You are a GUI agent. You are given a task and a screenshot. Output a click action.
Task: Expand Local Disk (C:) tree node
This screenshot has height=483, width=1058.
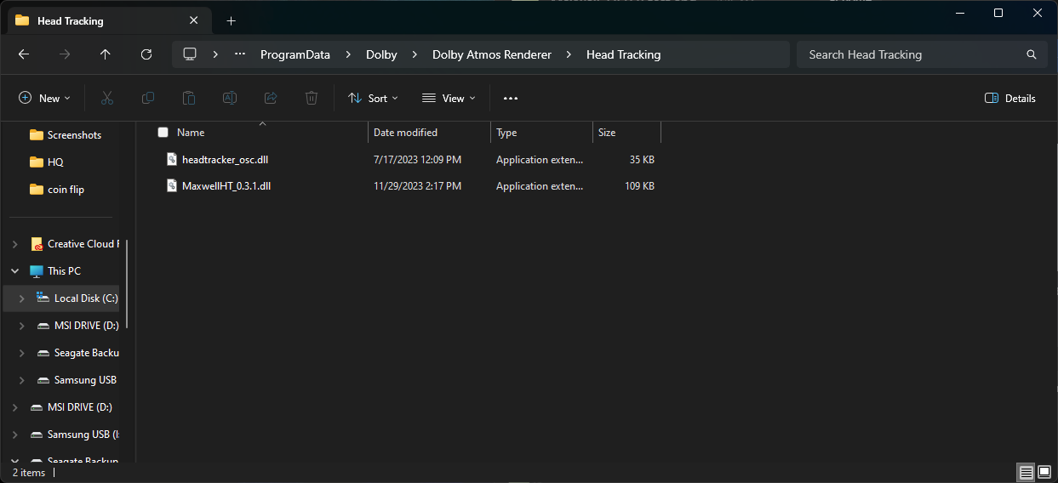[21, 298]
